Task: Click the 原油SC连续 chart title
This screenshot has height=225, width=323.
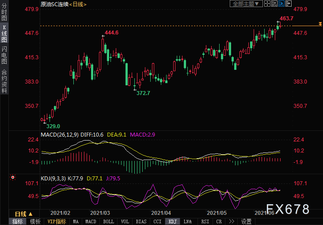Action: point(54,4)
